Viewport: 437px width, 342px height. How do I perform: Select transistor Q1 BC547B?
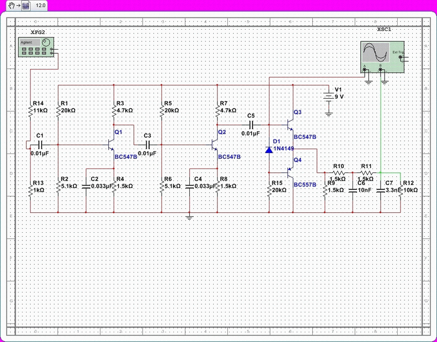coord(111,145)
